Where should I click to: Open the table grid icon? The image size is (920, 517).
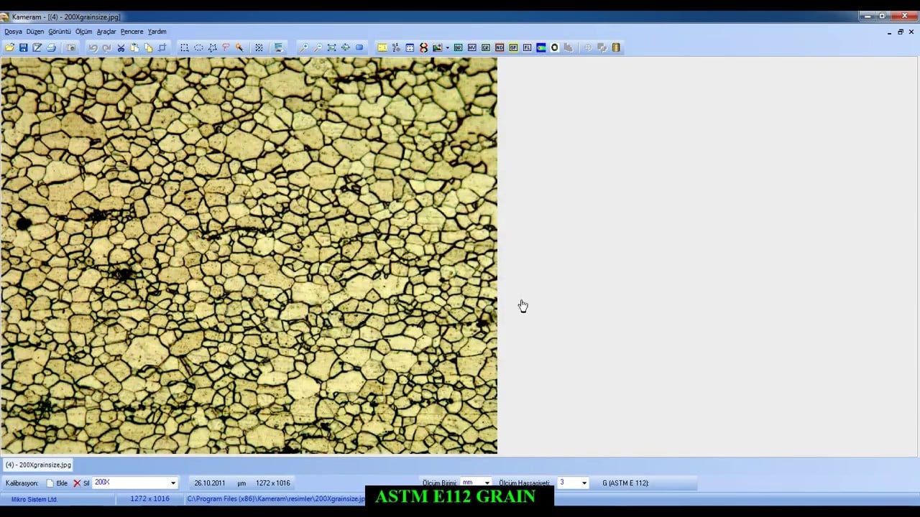410,47
